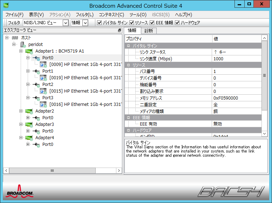
Task: Select the 情報 tab
Action: (132, 31)
